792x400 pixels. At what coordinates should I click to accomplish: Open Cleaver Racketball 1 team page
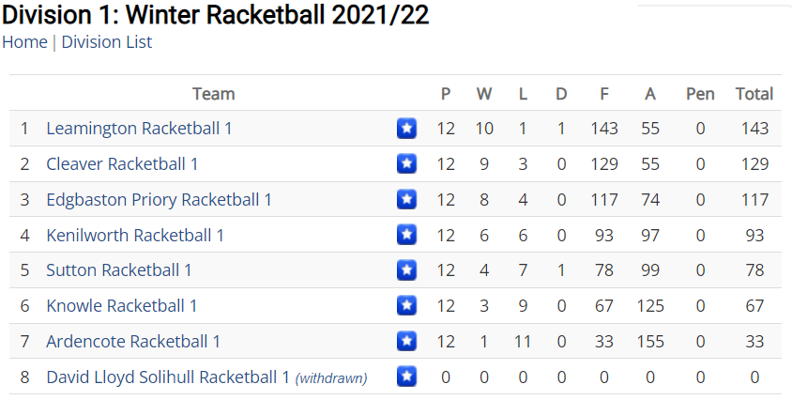pyautogui.click(x=122, y=163)
